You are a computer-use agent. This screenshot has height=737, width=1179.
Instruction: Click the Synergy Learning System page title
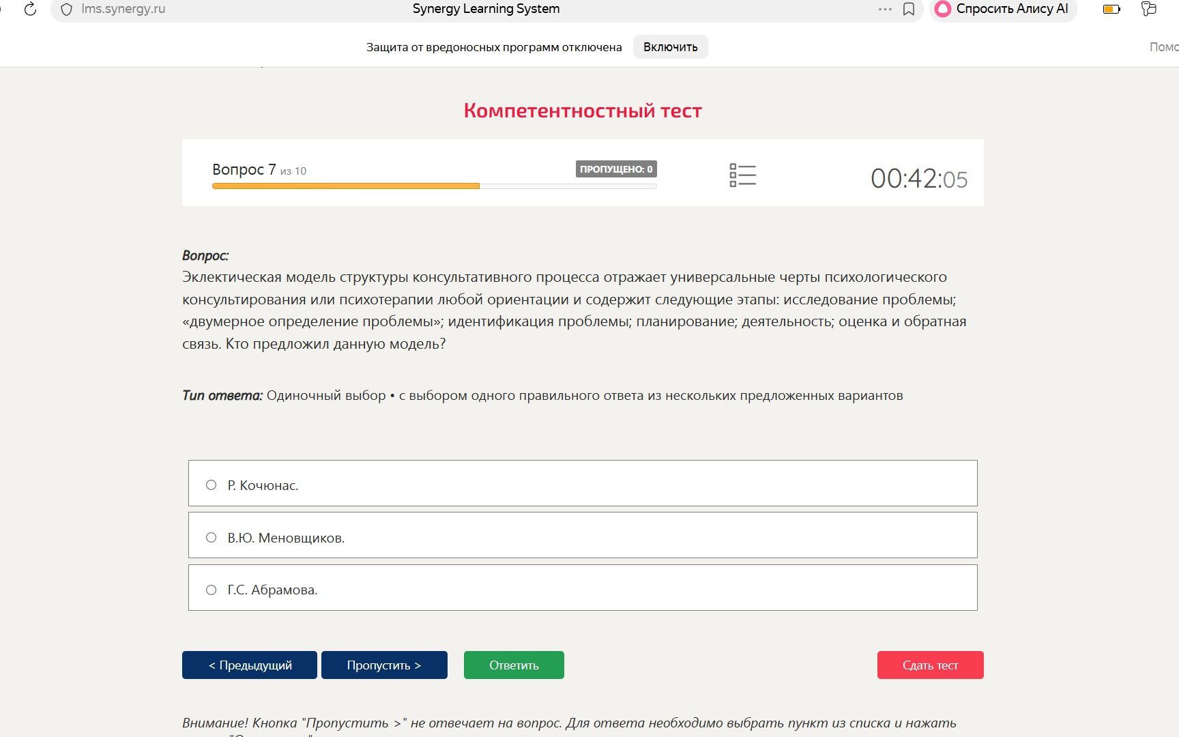[486, 9]
